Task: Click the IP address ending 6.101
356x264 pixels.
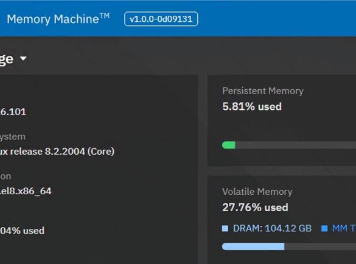Action: click(13, 112)
